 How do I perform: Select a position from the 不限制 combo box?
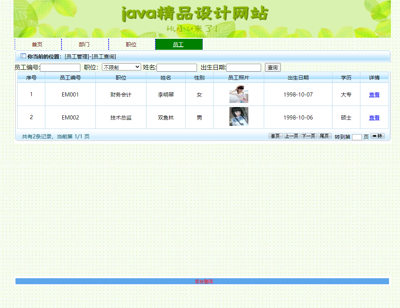(x=121, y=67)
